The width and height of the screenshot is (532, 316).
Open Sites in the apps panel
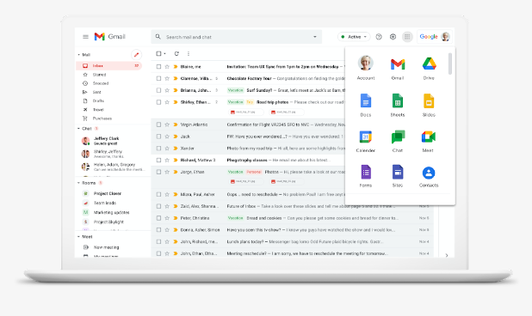click(398, 176)
